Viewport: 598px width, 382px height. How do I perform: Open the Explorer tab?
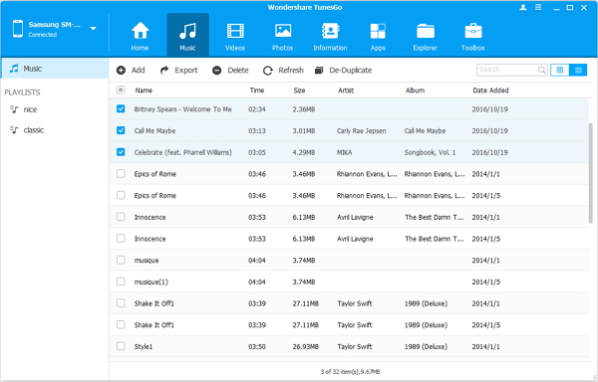[426, 36]
